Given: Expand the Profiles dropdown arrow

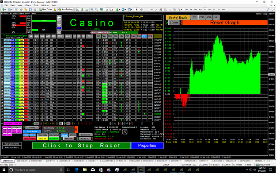Looking at the screenshot, I should (12, 9).
